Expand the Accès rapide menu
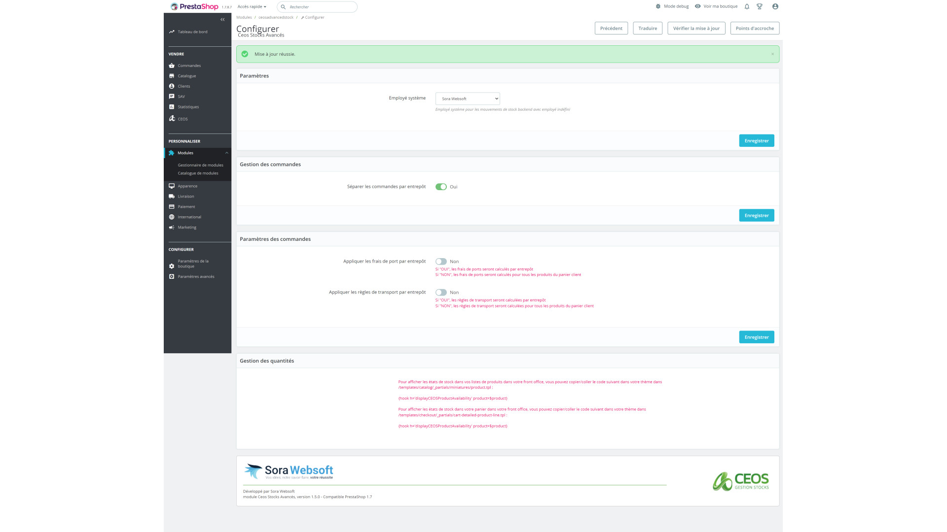Screen dimensions: 947x532 click(252, 7)
